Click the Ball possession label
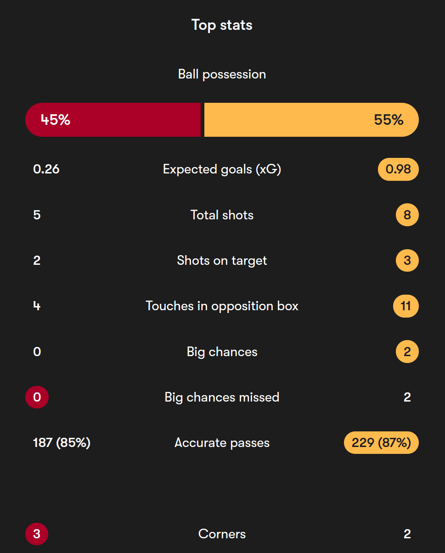Screen dimensions: 445x553 point(222,74)
